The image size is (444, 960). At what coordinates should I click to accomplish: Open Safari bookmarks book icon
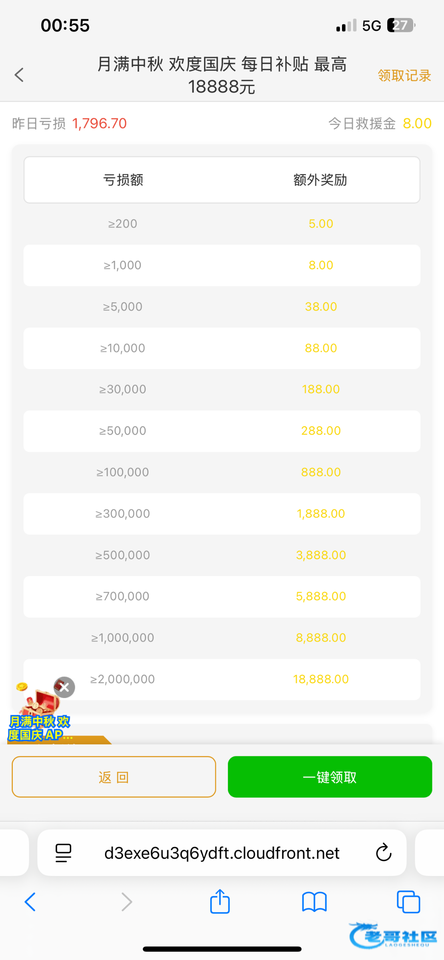click(x=314, y=902)
